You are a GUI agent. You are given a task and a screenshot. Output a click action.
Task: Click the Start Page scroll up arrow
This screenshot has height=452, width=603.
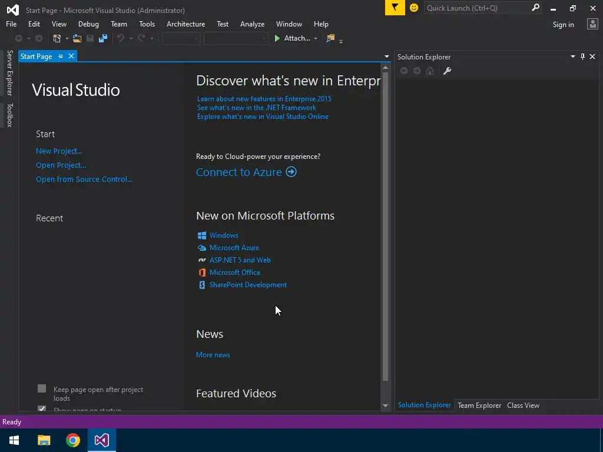tap(385, 68)
